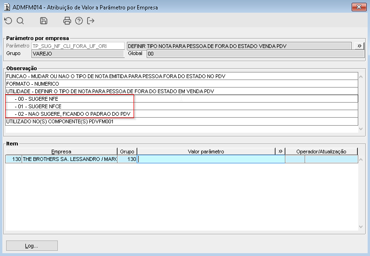
Task: Open search with magnifier toolbar icon
Action: [x=20, y=21]
